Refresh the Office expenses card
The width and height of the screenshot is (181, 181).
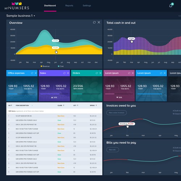(x=32, y=73)
